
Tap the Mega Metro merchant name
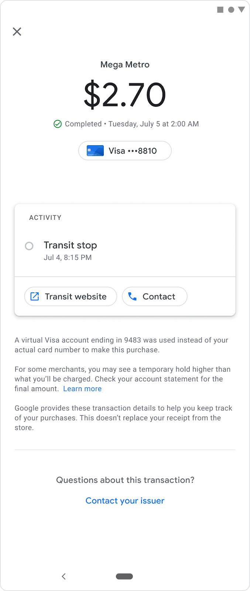(x=125, y=65)
